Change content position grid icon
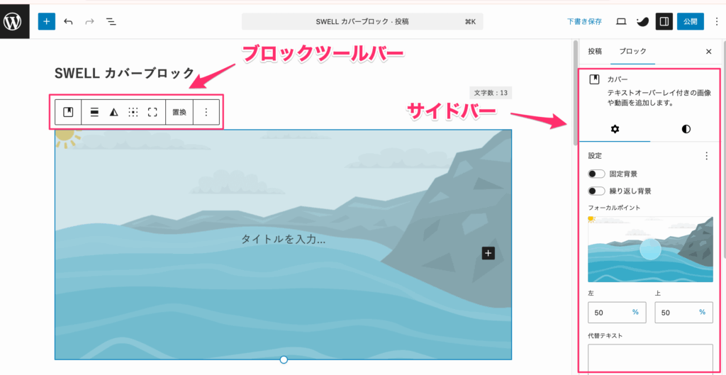 [x=133, y=112]
